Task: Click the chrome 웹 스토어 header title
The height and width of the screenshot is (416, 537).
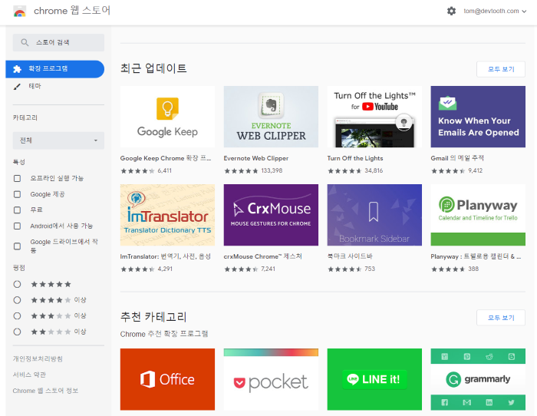Action: (72, 11)
